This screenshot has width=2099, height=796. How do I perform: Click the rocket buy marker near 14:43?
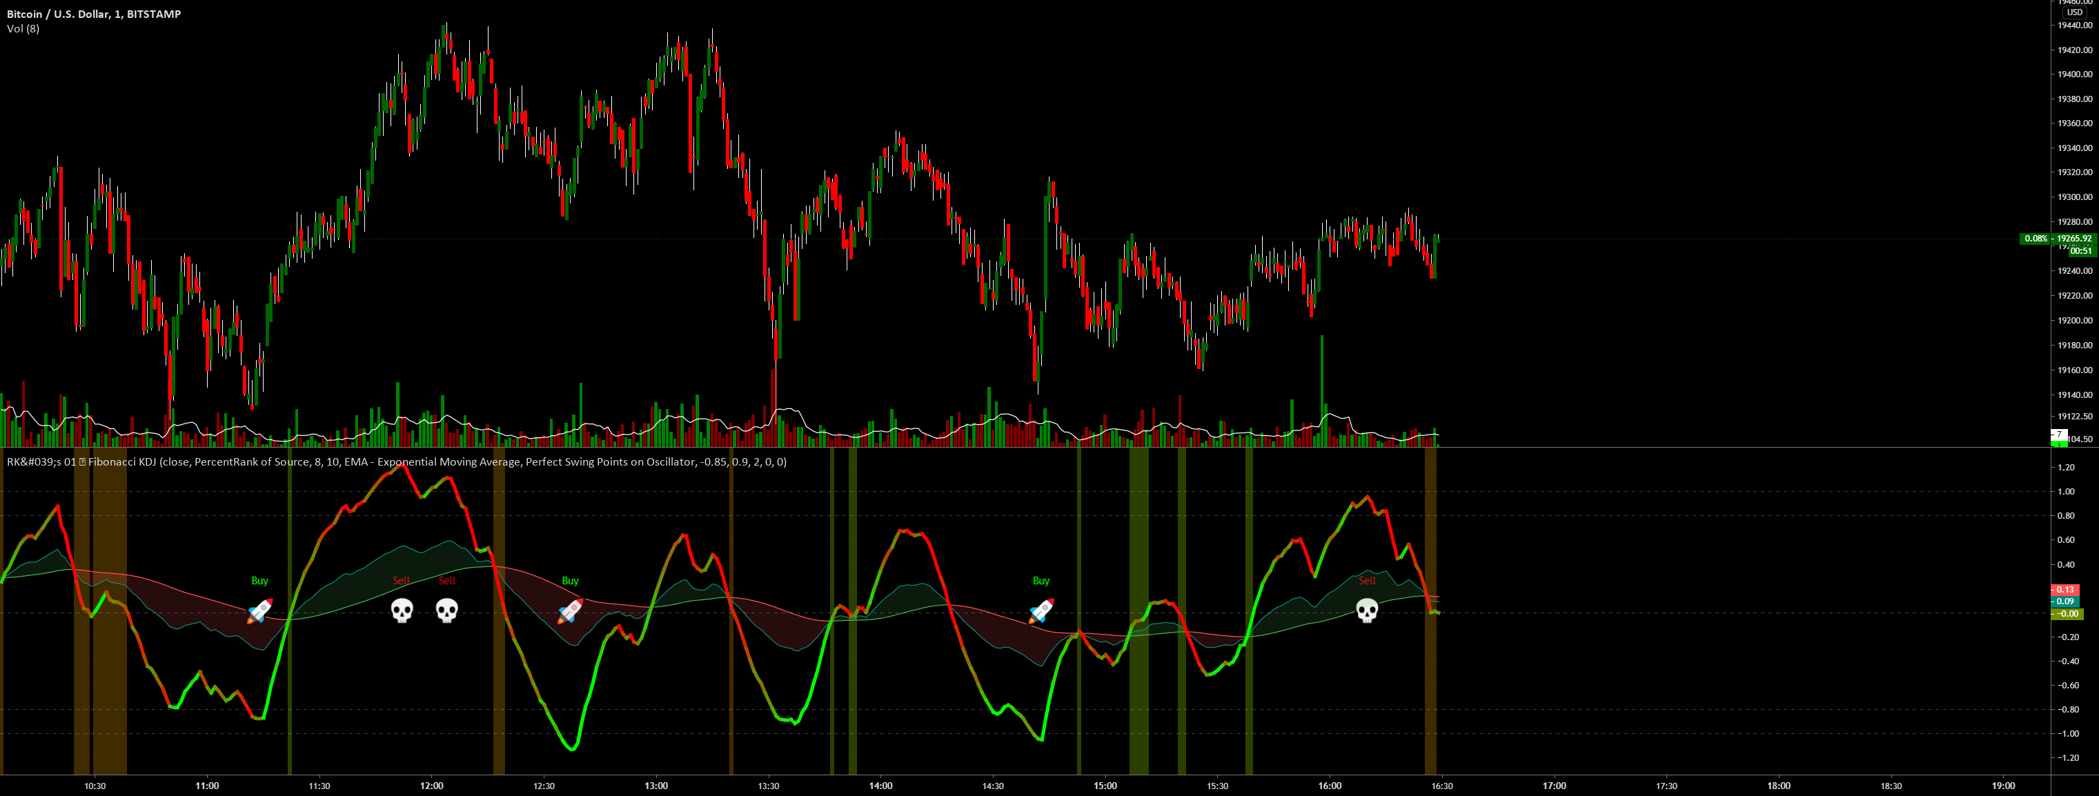click(x=1041, y=610)
